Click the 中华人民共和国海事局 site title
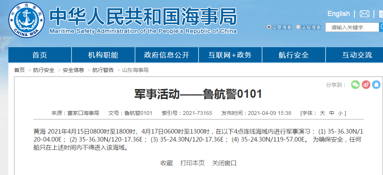Viewport: 383px width, 175px height. pyautogui.click(x=143, y=17)
